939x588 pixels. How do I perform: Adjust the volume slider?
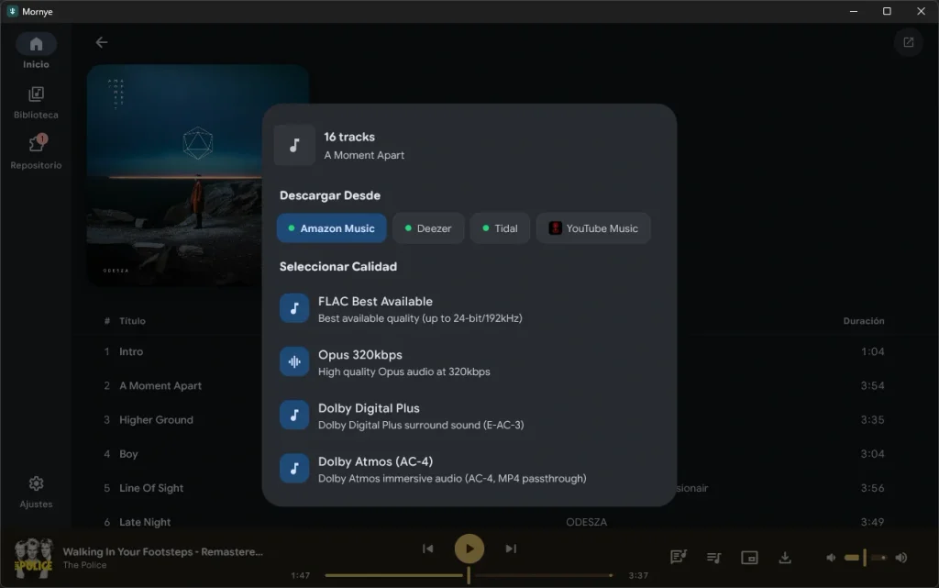(866, 558)
